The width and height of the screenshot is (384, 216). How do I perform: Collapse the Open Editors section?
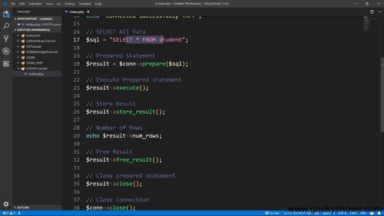click(16, 19)
